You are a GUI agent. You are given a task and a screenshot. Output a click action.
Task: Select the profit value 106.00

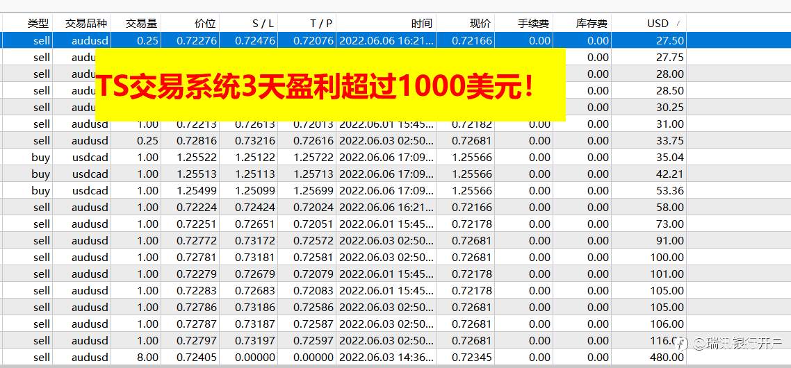[x=667, y=324]
